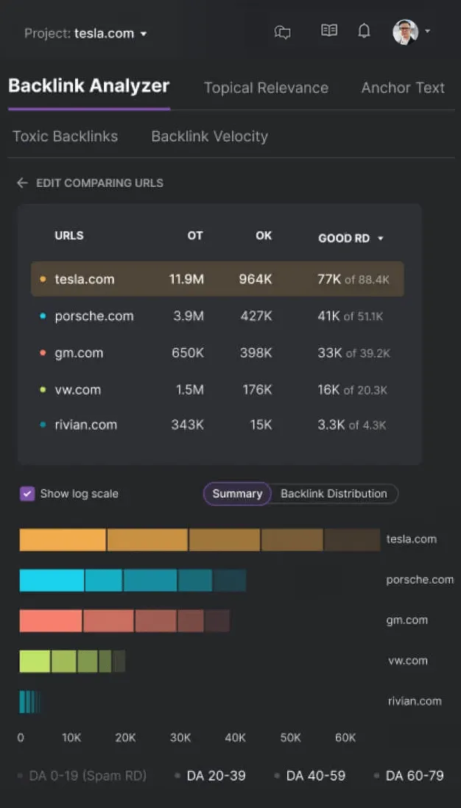Uncheck the Show log scale checkbox

click(27, 494)
